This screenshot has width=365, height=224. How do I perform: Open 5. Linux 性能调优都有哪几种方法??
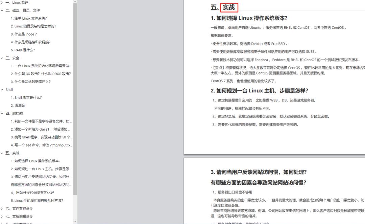tap(37, 201)
